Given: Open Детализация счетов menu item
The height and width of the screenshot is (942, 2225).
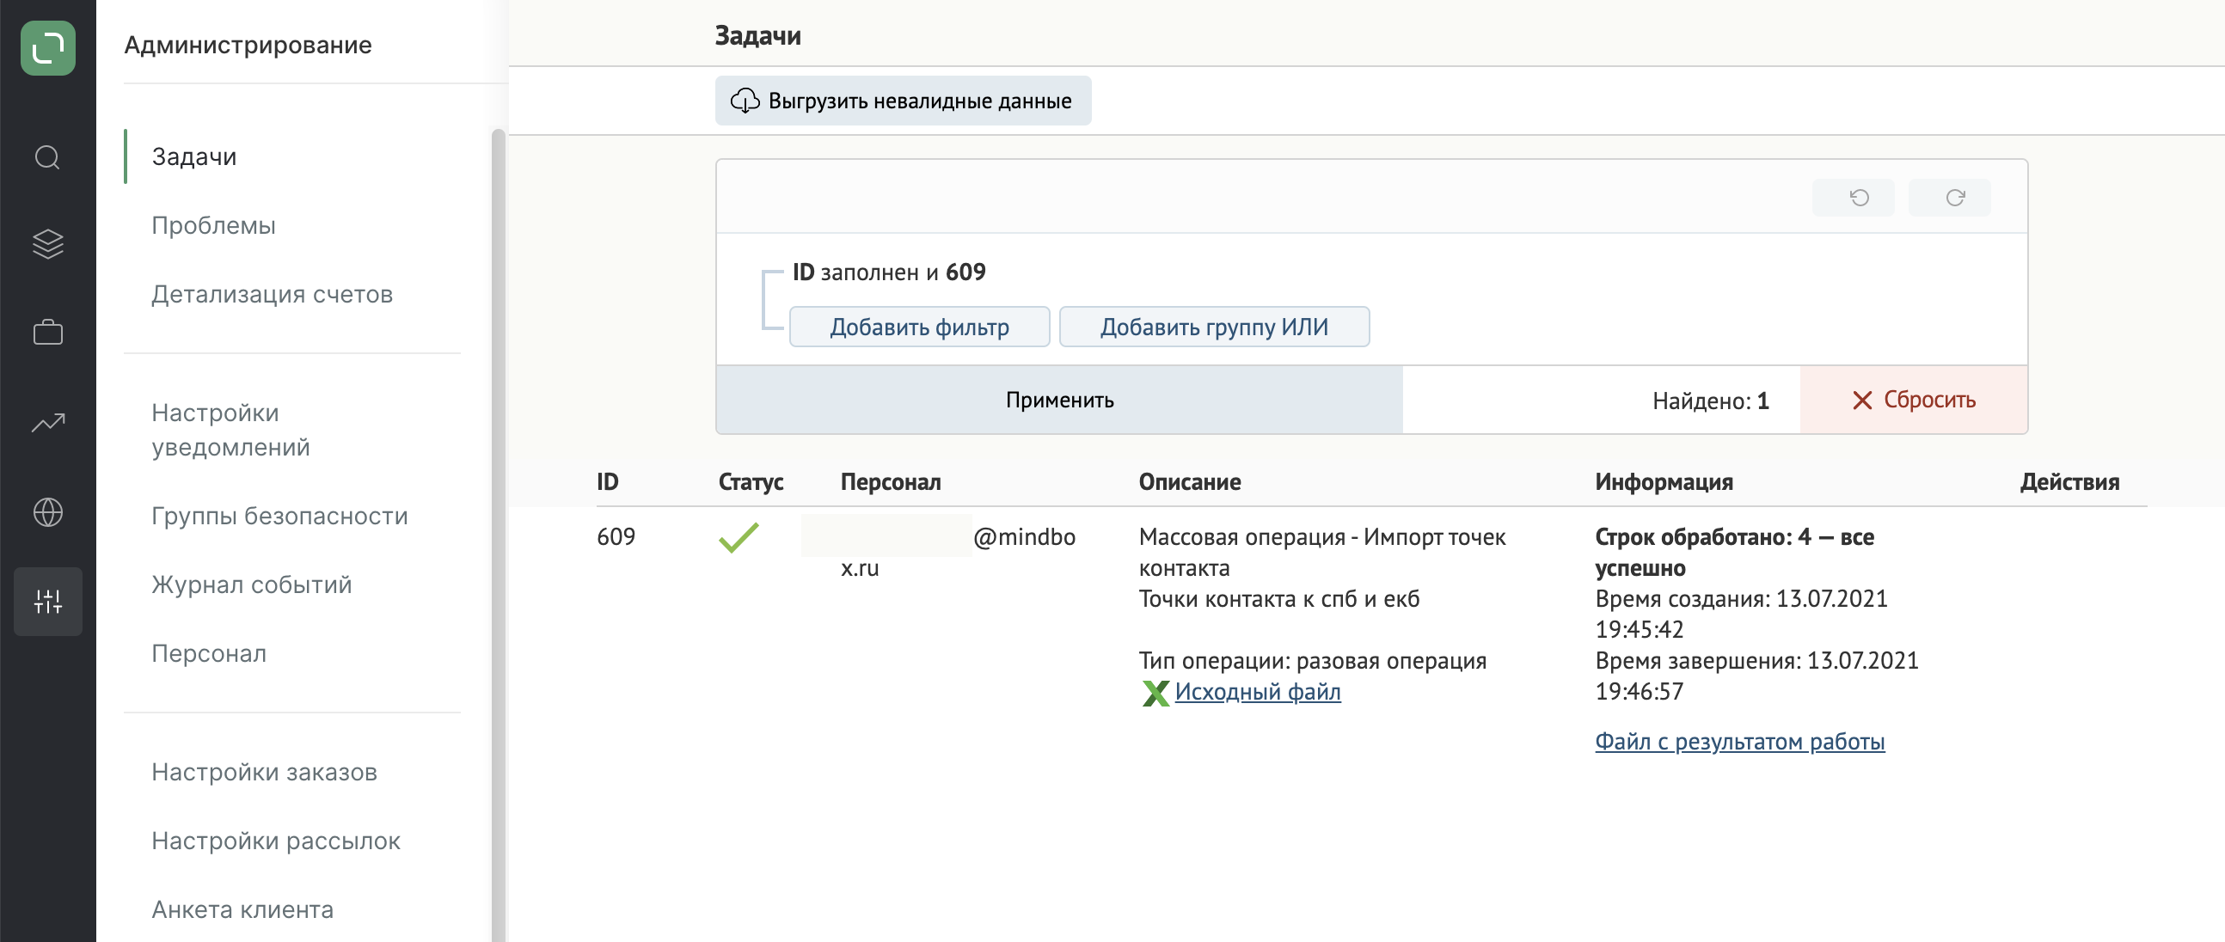Looking at the screenshot, I should pyautogui.click(x=272, y=295).
